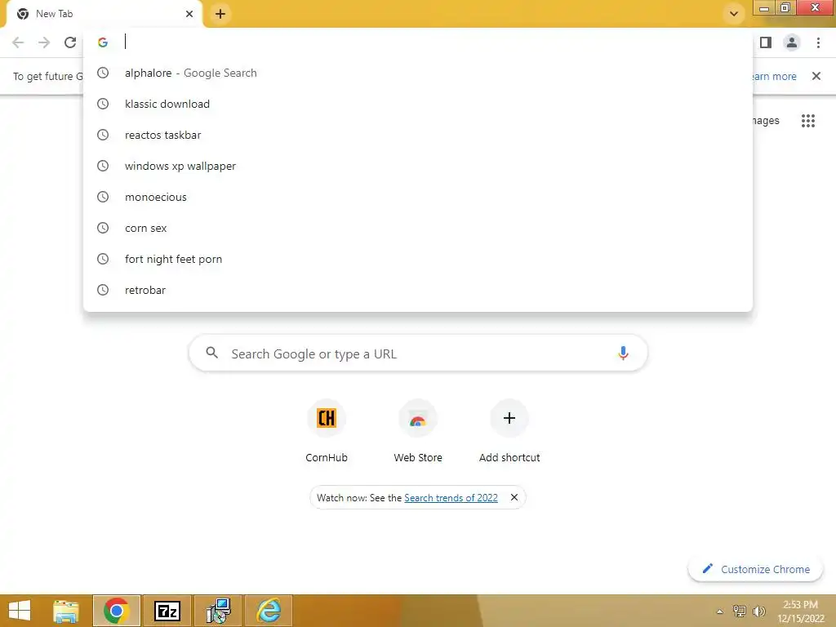836x627 pixels.
Task: Click the history clock icon beside klassic download
Action: click(x=103, y=104)
